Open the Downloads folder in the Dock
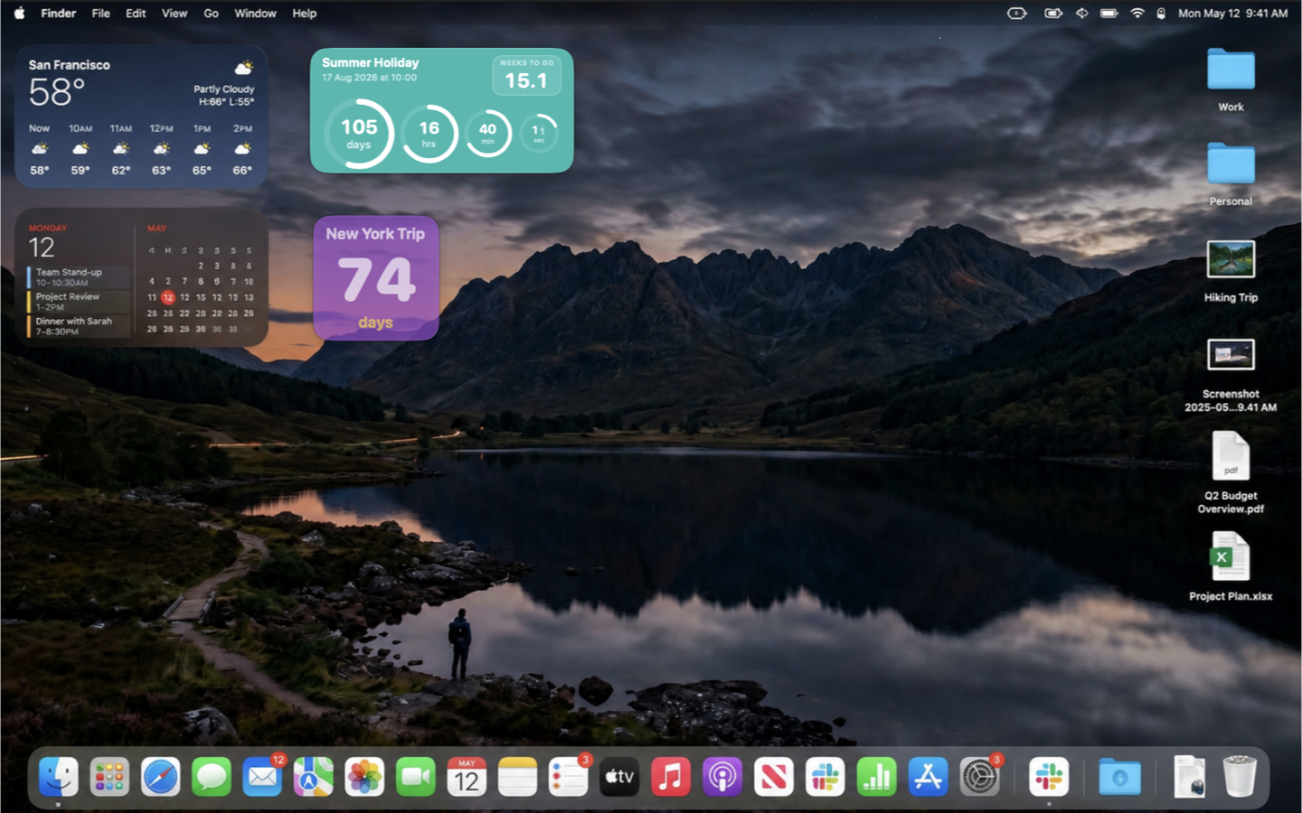This screenshot has height=813, width=1302. click(1119, 776)
